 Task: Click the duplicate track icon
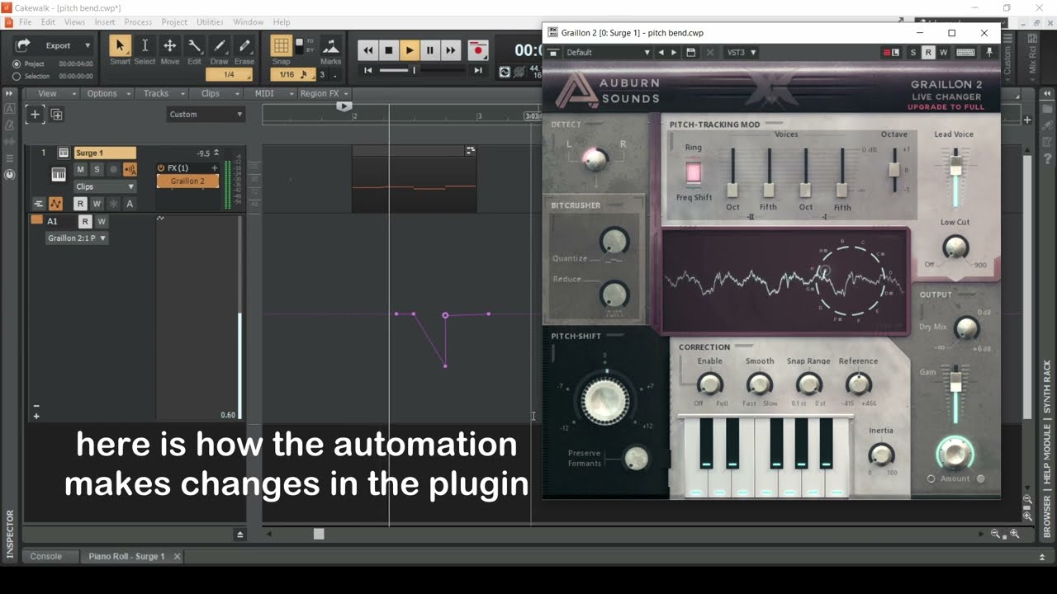[x=56, y=115]
